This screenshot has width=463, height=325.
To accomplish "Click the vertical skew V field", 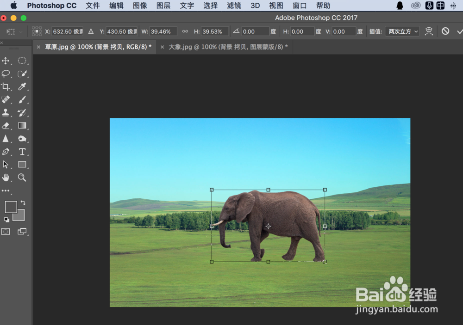I will [x=344, y=31].
